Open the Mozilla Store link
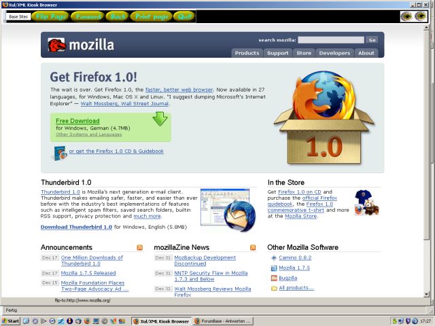 point(300,216)
